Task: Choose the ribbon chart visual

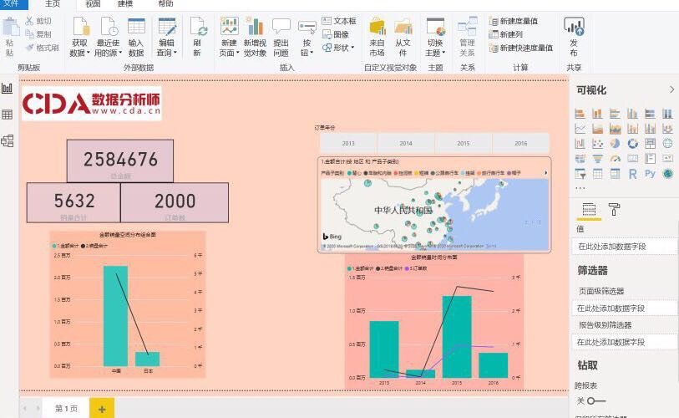Action: click(x=667, y=129)
